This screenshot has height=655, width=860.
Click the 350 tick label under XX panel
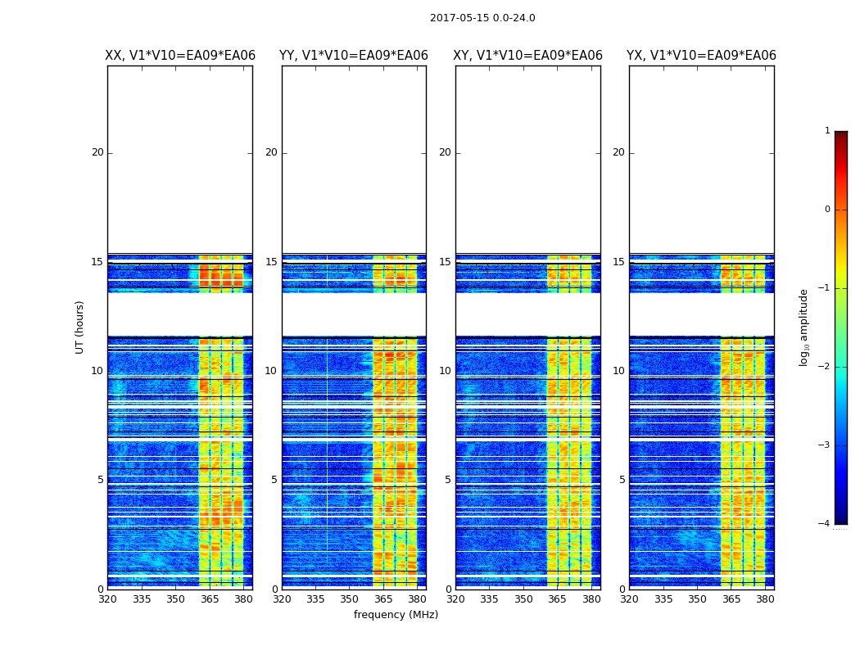pos(175,599)
